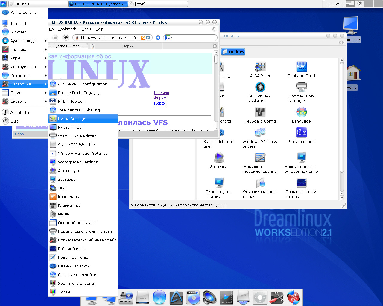Screen dimensions: 383x306
Task: Click About Xfce entry
Action: tap(24, 112)
